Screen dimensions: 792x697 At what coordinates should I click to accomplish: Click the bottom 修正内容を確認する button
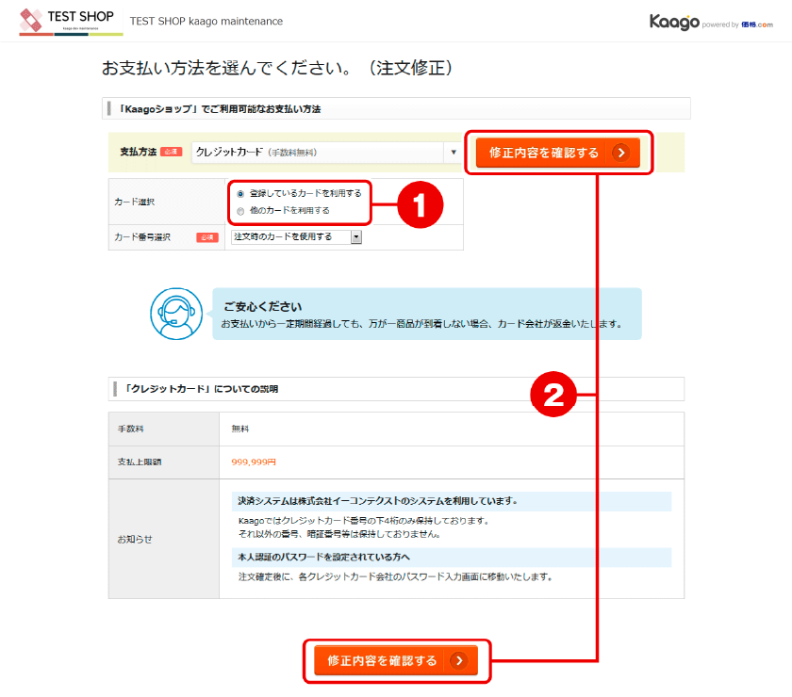click(x=395, y=660)
